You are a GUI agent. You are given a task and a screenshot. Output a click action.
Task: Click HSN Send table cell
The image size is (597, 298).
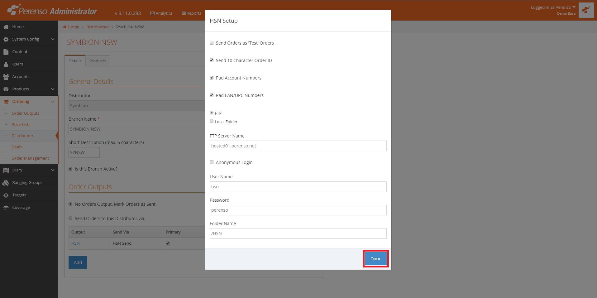tap(136, 243)
